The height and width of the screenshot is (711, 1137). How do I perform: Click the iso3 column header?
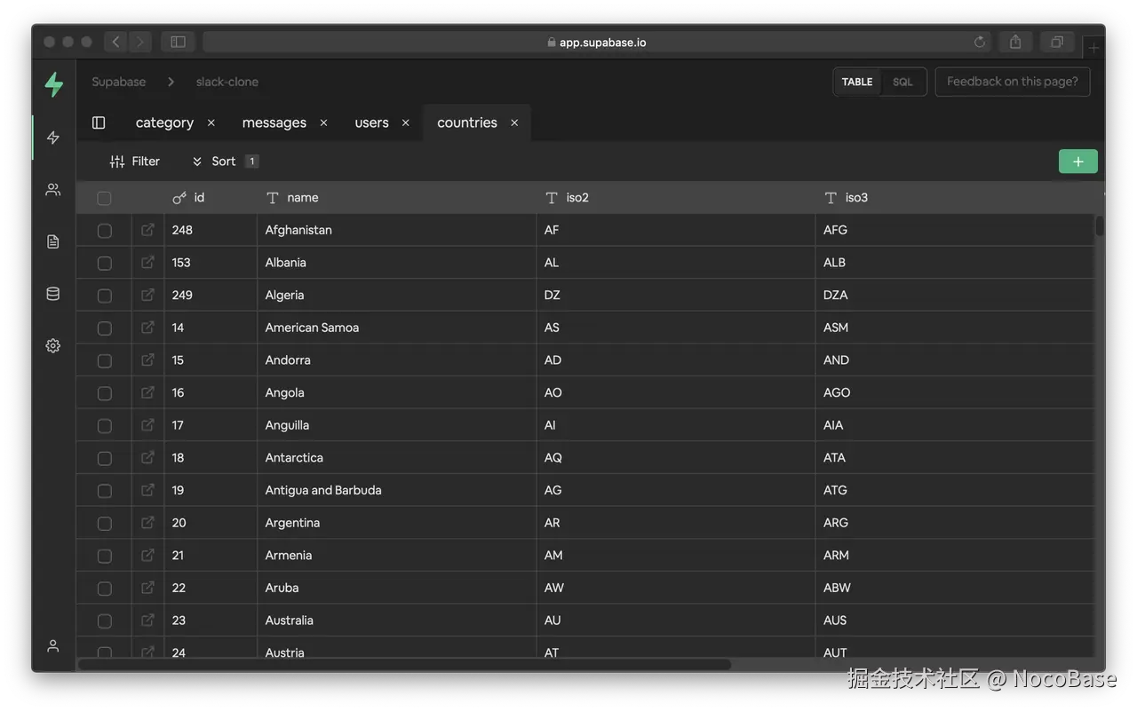pos(955,198)
